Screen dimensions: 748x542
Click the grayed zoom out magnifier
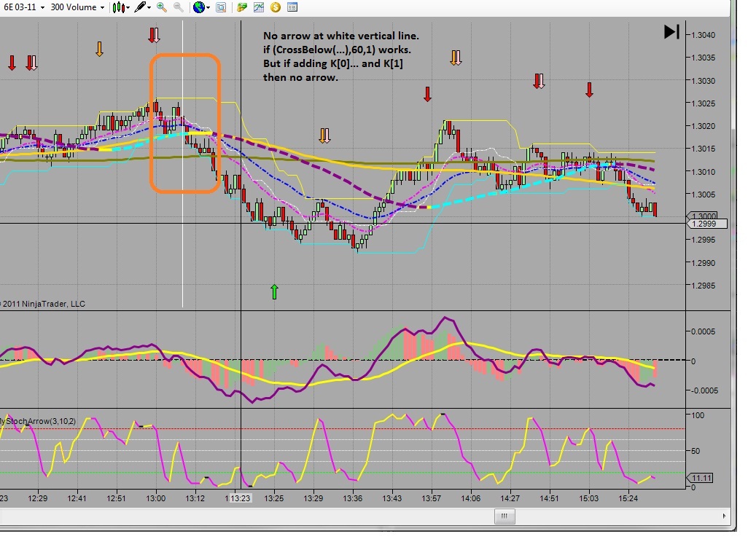click(178, 7)
